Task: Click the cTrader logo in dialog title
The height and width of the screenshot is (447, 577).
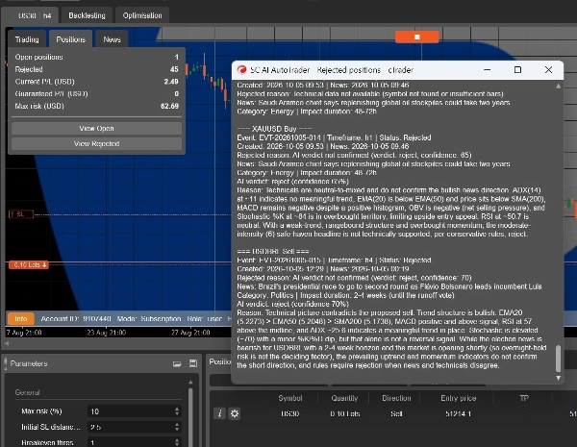Action: [241, 70]
